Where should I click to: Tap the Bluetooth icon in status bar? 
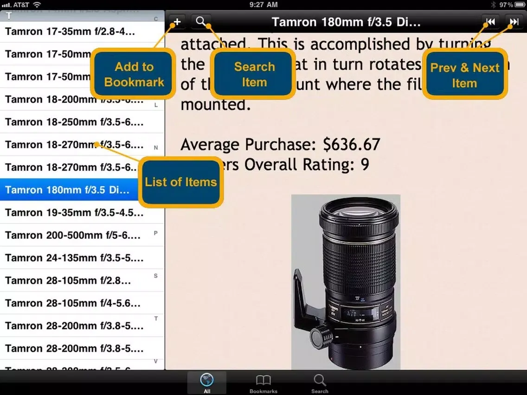[494, 5]
